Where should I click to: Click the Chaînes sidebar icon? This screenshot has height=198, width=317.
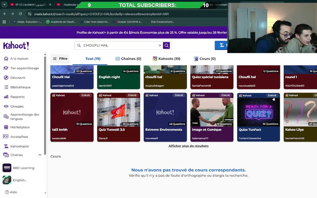6,155
